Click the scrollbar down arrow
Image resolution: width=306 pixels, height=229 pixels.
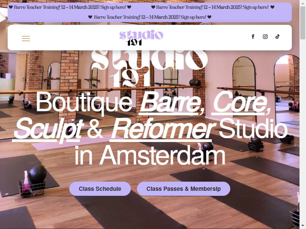303,226
